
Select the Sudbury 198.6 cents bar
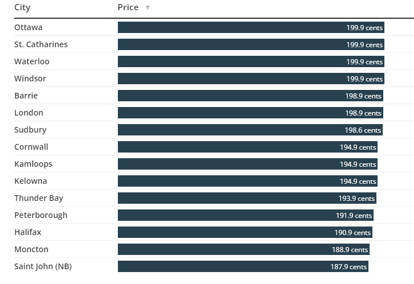point(250,130)
